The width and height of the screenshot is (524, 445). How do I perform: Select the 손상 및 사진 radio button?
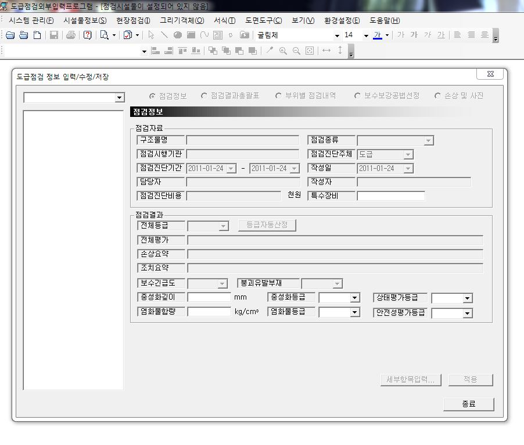click(437, 96)
